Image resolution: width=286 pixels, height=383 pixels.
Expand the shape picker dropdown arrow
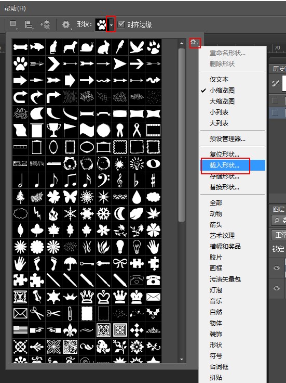pos(111,24)
